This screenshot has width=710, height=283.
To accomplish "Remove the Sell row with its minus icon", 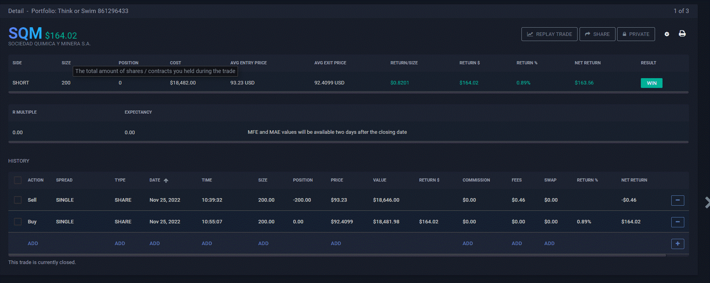I will point(678,200).
